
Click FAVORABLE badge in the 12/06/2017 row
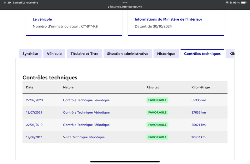pyautogui.click(x=157, y=137)
